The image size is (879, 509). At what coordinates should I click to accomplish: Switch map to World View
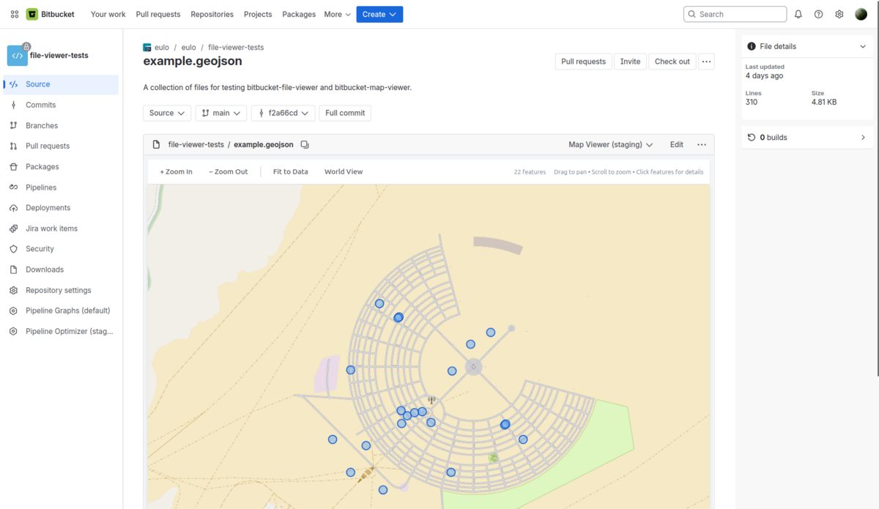pyautogui.click(x=343, y=171)
